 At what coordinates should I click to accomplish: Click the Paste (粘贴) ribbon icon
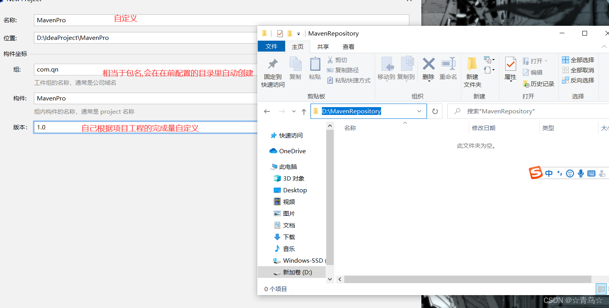coord(315,64)
